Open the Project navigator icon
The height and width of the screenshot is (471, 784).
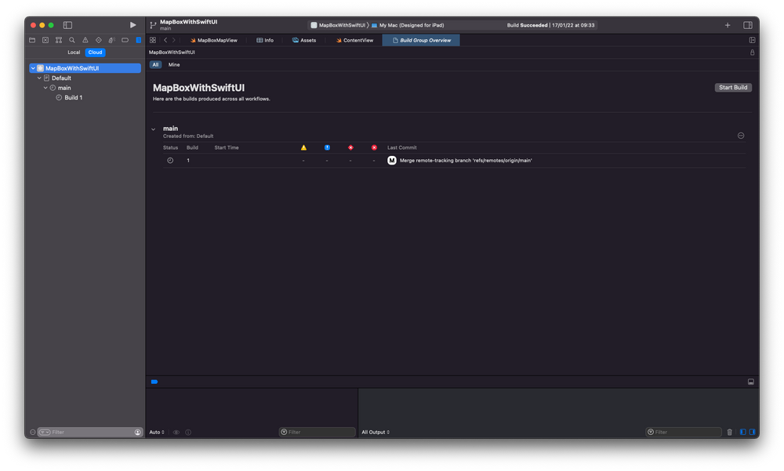pyautogui.click(x=32, y=40)
